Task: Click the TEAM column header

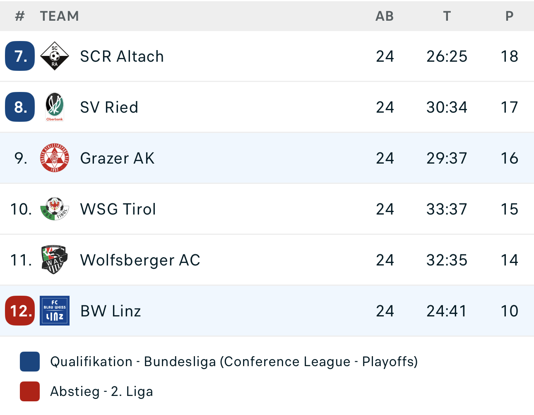Action: pos(59,16)
